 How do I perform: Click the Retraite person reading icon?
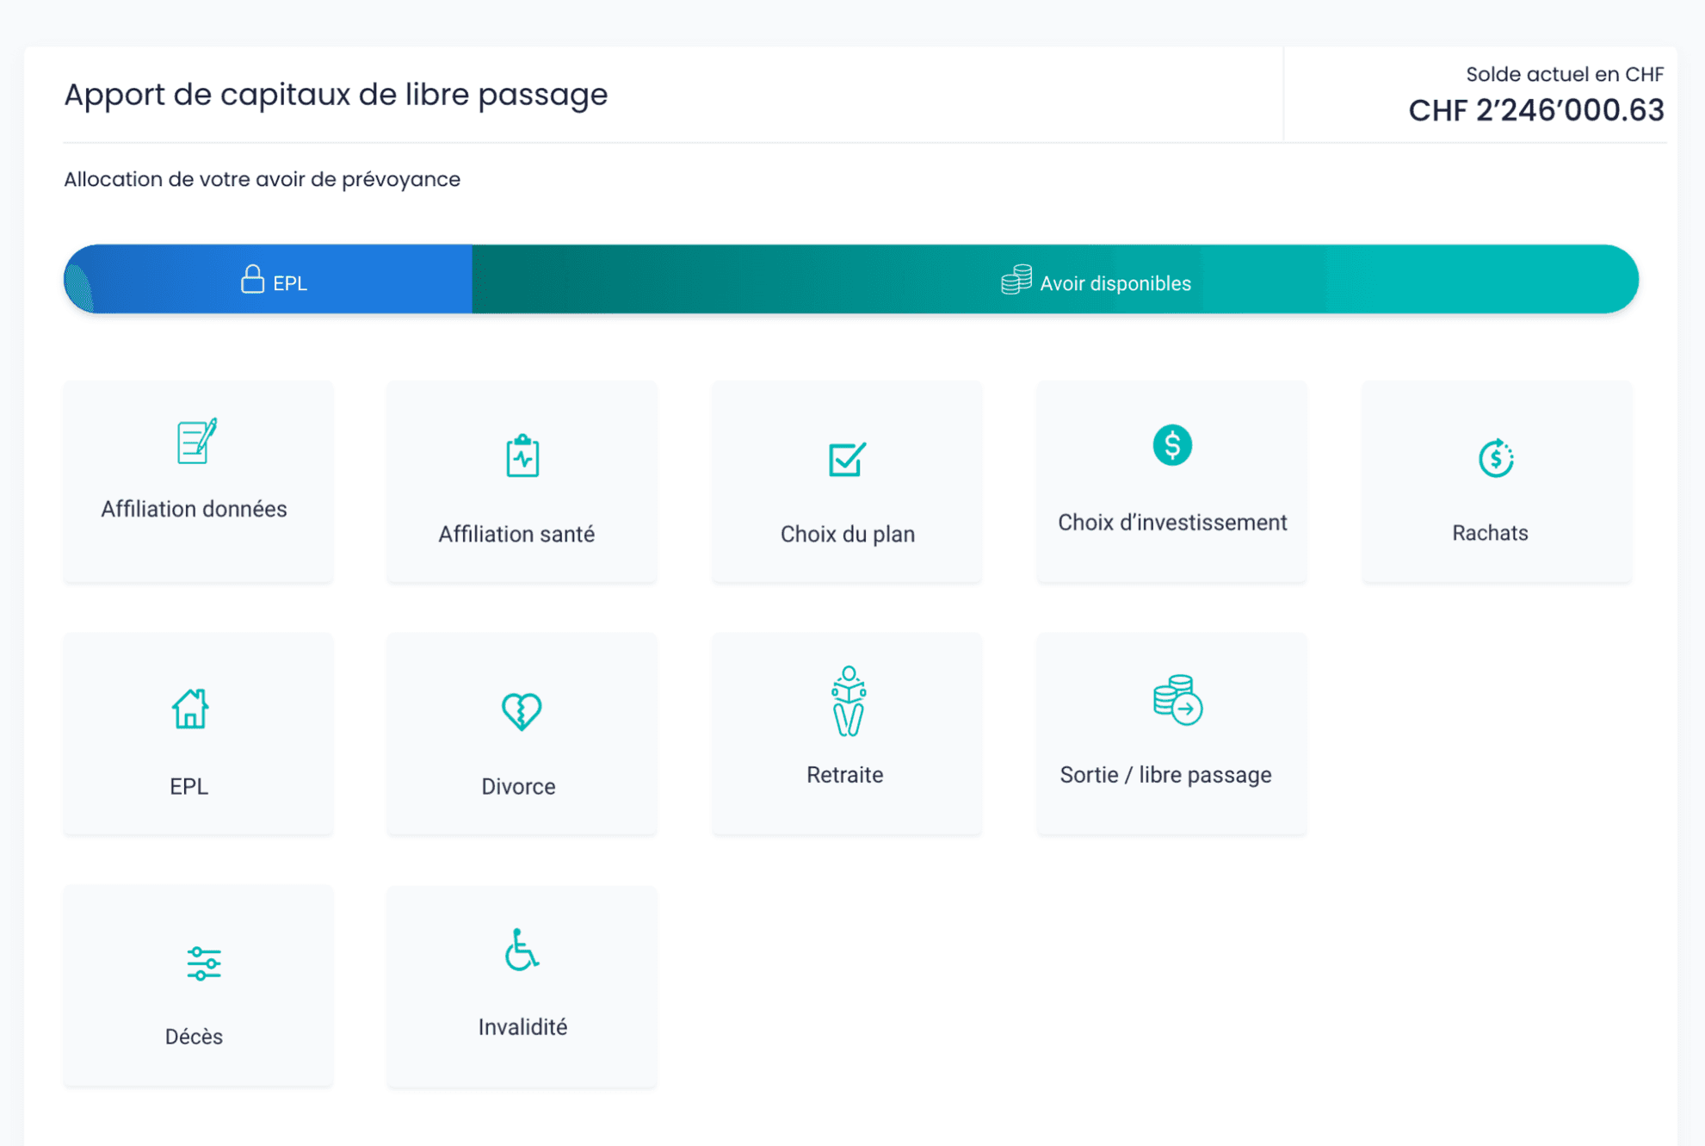[849, 701]
